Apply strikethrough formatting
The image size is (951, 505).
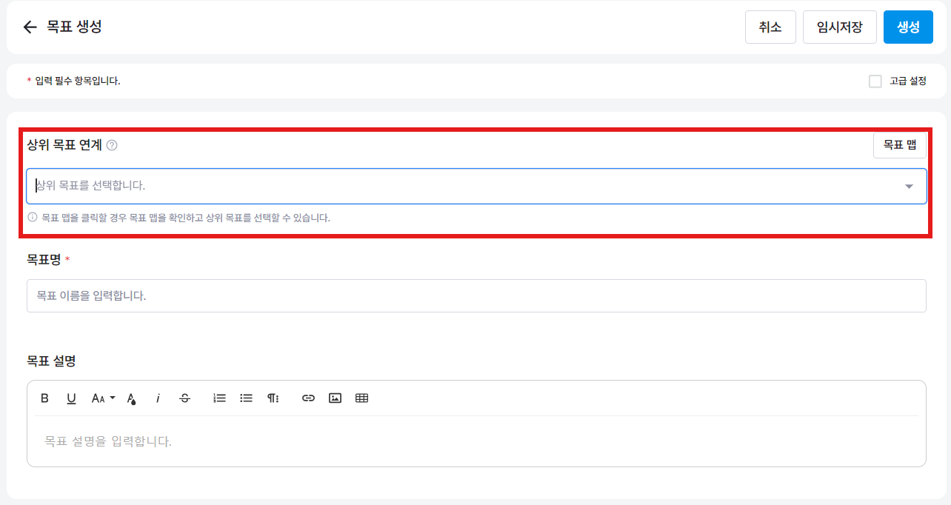coord(185,398)
